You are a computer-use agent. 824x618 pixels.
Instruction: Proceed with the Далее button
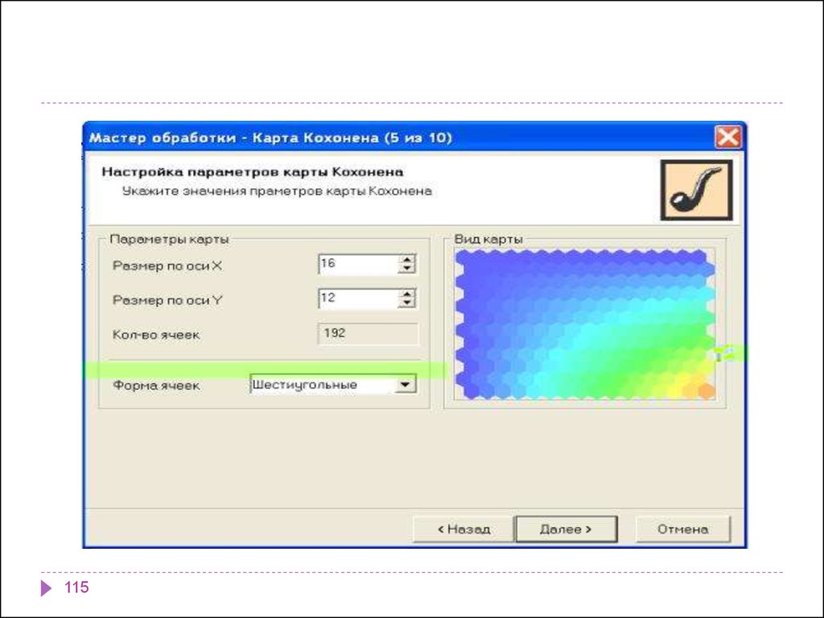(566, 529)
